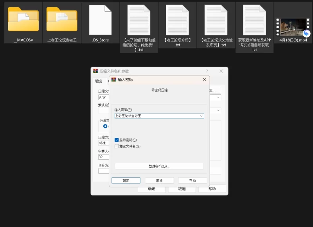Confirm password with 确定 in password dialog
Viewport: 313px width, 227px height.
coord(126,181)
